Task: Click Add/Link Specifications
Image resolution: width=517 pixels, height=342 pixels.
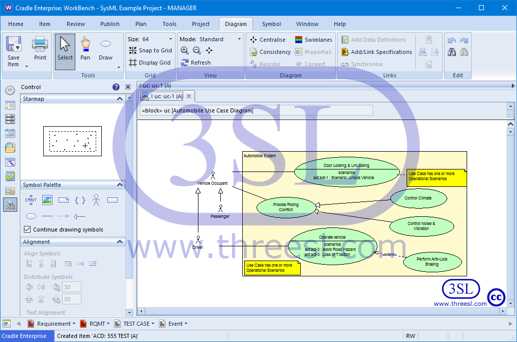Action: 377,52
